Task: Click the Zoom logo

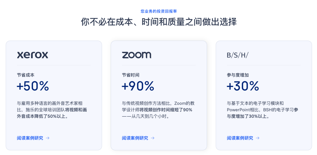Action: click(136, 55)
